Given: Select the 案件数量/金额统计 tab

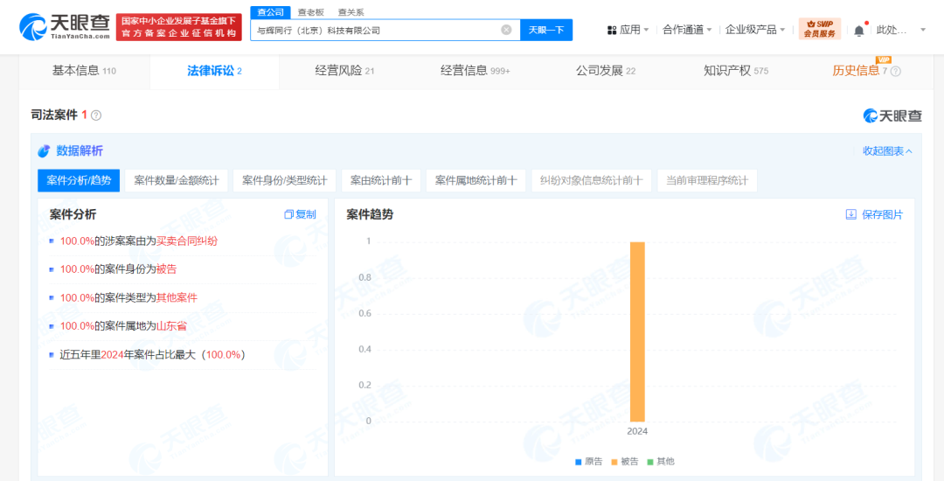Looking at the screenshot, I should (x=177, y=181).
